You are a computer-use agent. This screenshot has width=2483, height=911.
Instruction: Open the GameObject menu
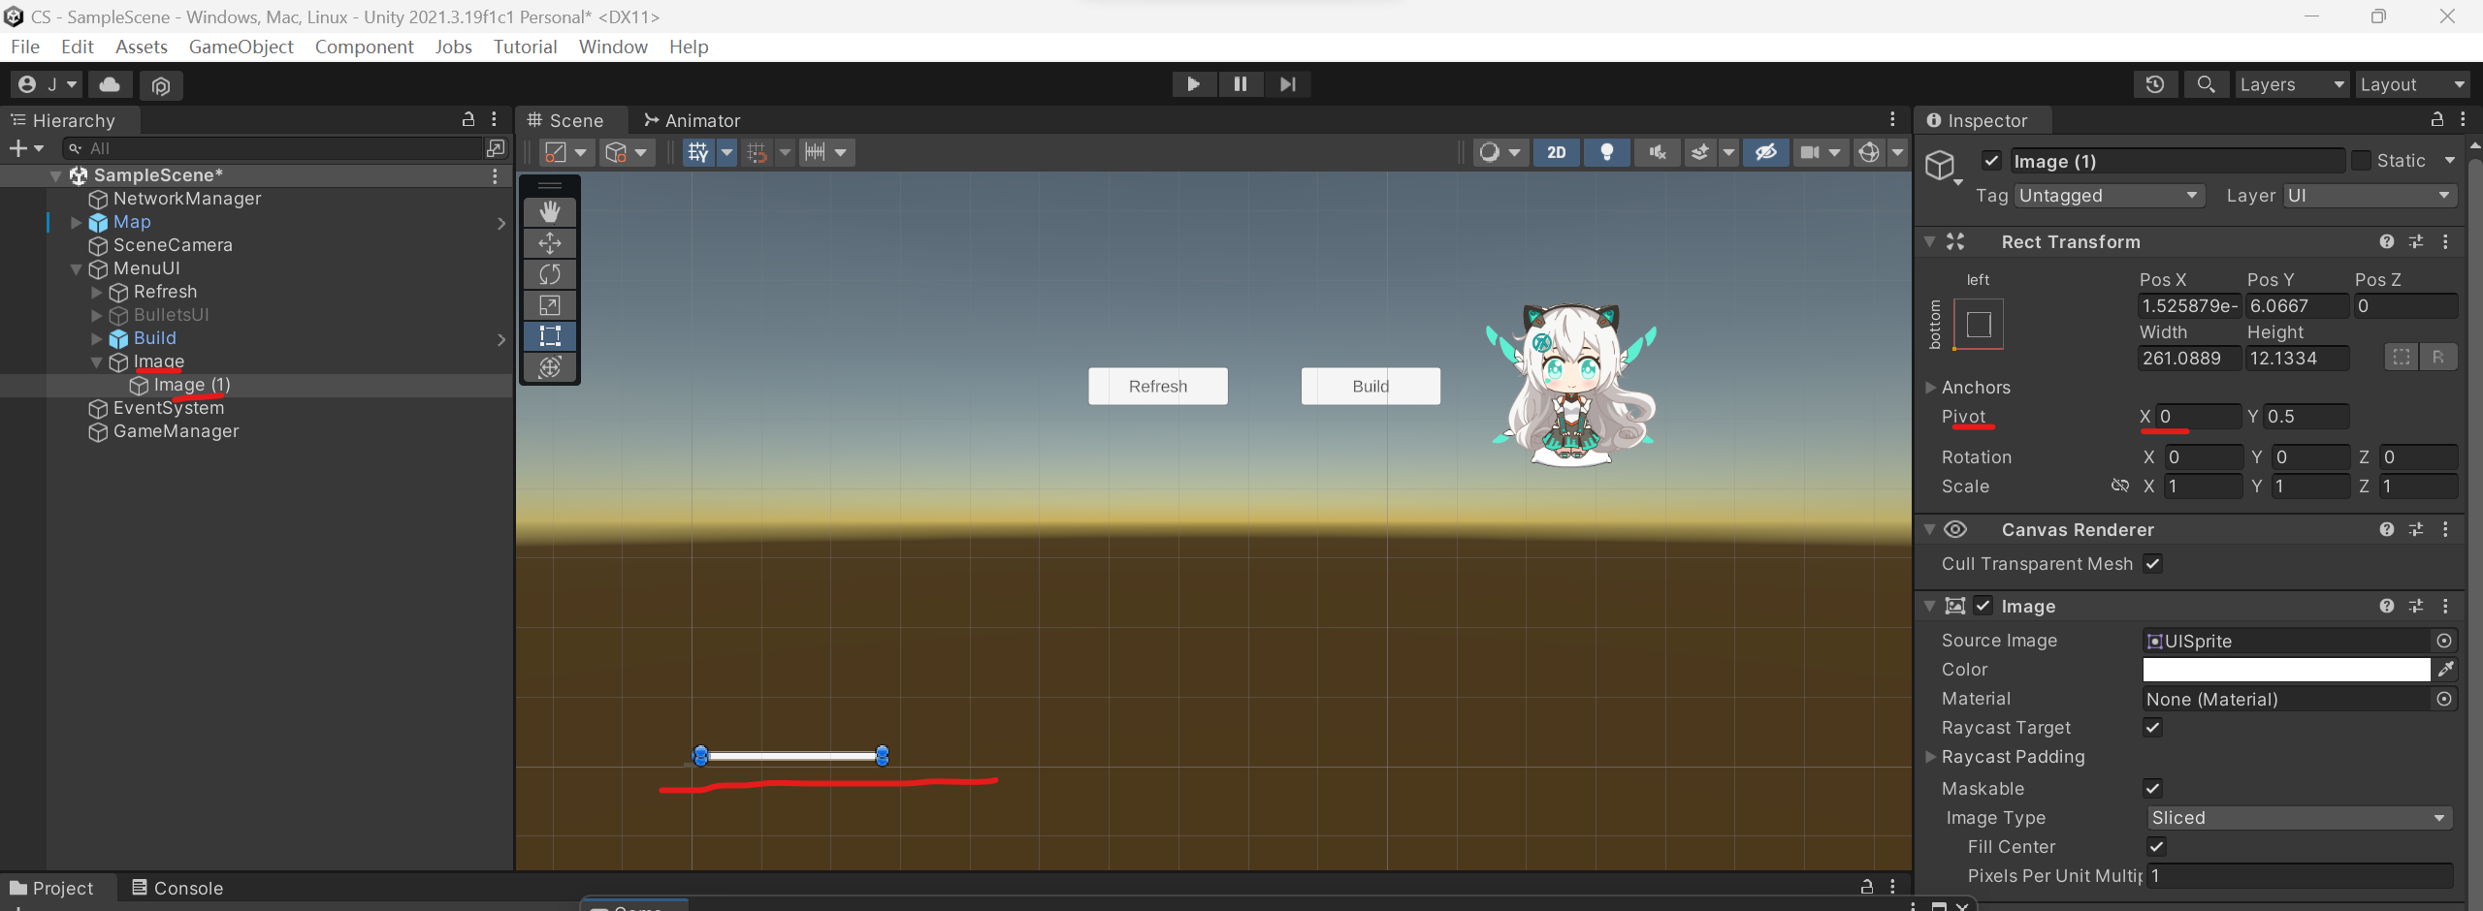point(241,47)
